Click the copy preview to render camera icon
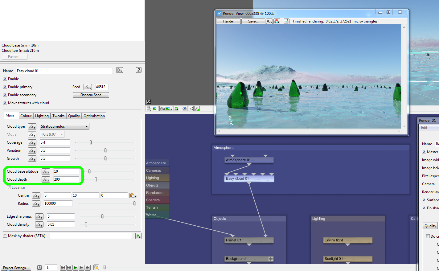 pos(152,109)
